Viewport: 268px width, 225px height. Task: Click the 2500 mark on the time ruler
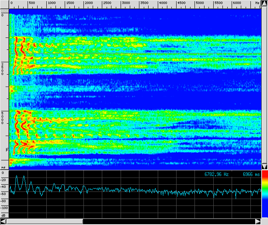point(3,69)
